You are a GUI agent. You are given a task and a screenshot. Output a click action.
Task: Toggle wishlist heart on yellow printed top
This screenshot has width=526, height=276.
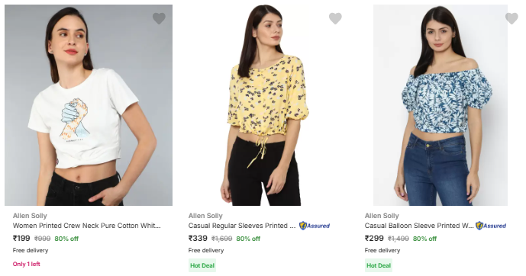click(335, 18)
